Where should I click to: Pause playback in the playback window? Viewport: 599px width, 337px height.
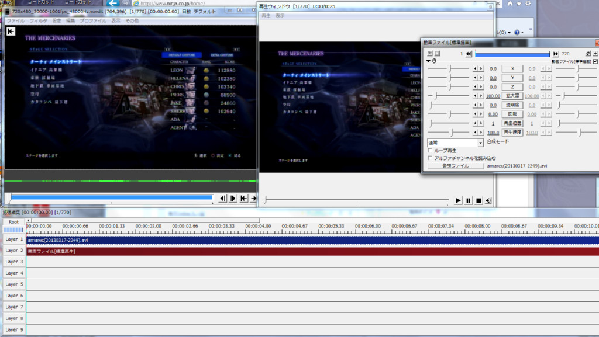469,200
